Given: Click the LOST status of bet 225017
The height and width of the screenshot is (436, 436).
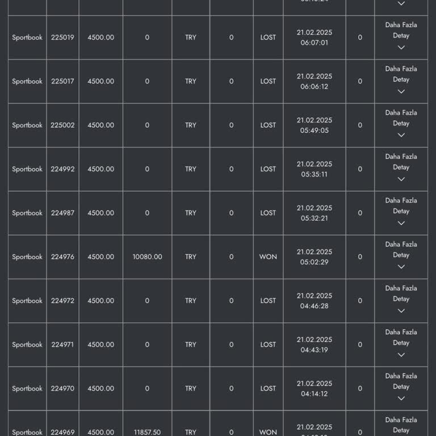Looking at the screenshot, I should [268, 81].
